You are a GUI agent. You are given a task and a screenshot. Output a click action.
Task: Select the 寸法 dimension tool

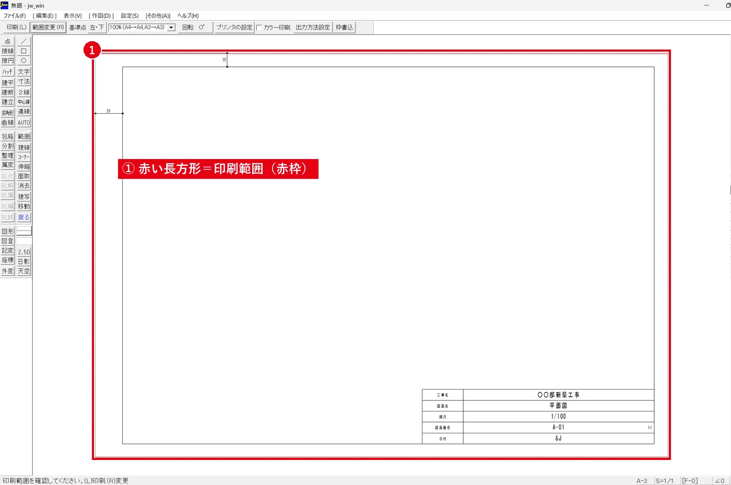pyautogui.click(x=23, y=82)
